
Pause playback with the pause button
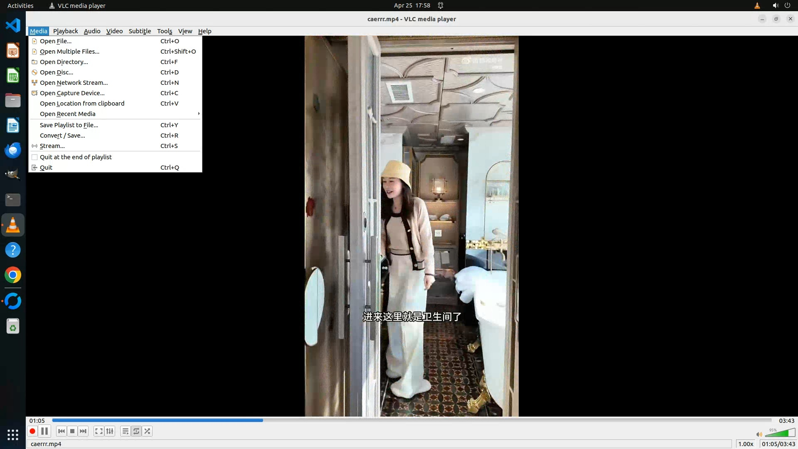click(44, 432)
